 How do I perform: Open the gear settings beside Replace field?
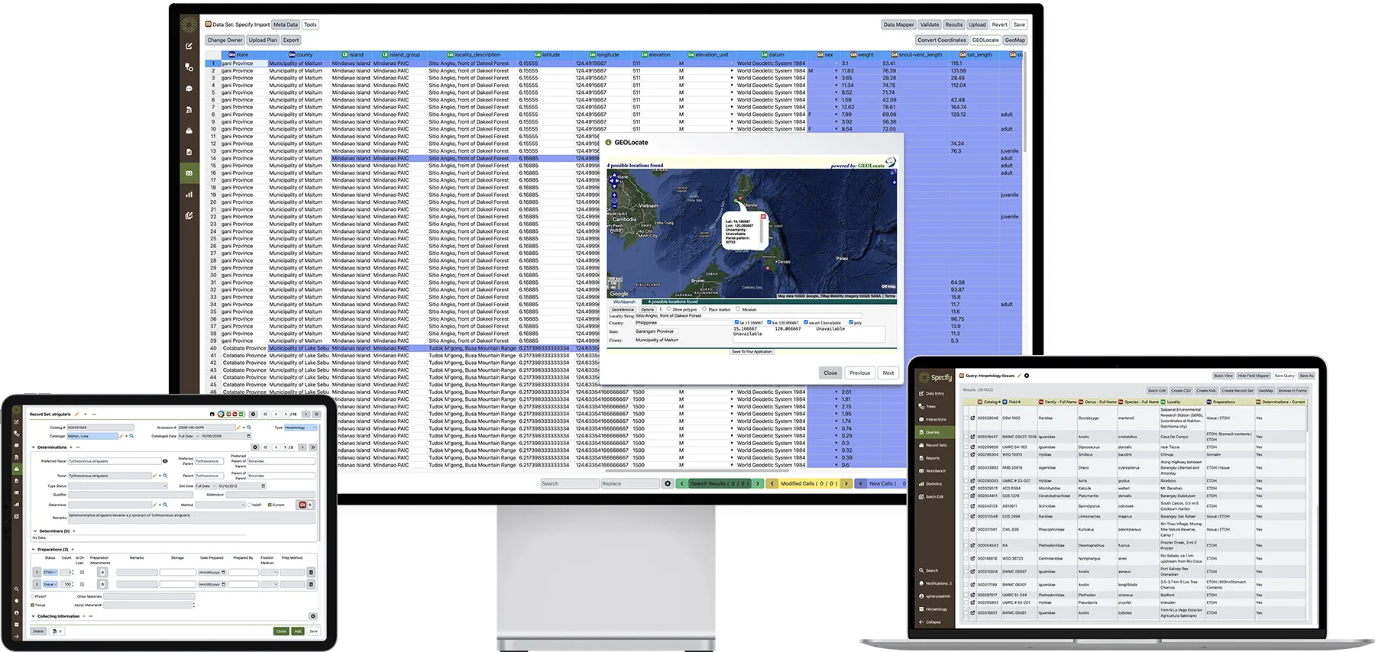tap(668, 483)
